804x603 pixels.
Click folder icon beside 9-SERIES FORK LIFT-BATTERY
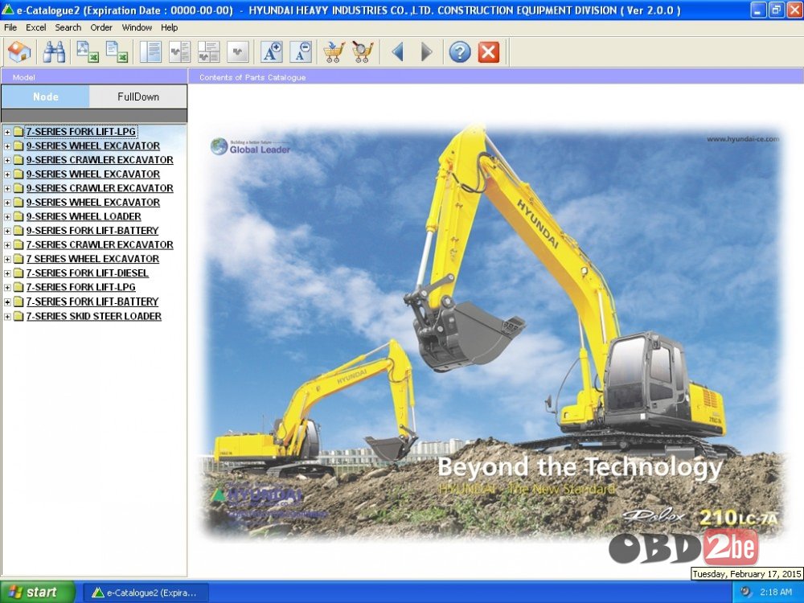(18, 231)
